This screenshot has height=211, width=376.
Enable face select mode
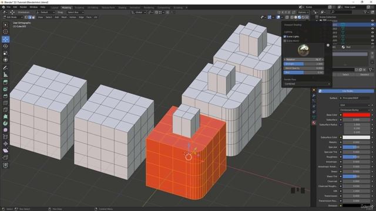33,17
